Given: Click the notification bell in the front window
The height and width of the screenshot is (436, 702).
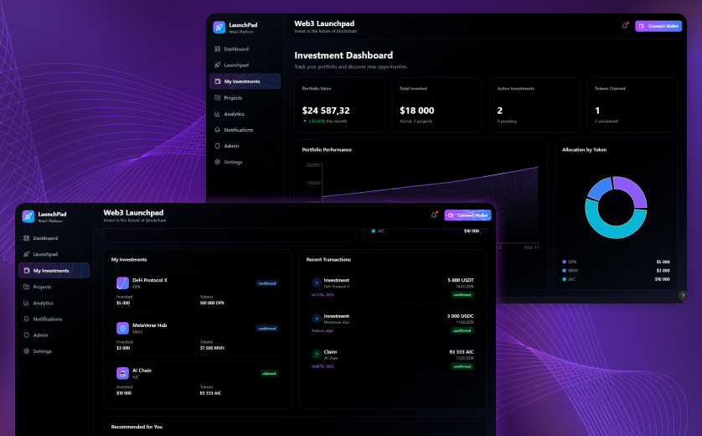Looking at the screenshot, I should (434, 215).
